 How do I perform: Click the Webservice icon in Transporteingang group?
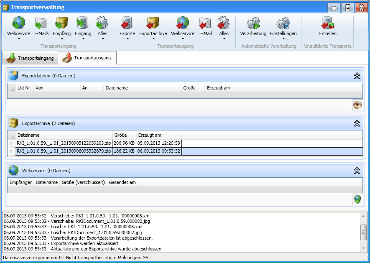(19, 23)
